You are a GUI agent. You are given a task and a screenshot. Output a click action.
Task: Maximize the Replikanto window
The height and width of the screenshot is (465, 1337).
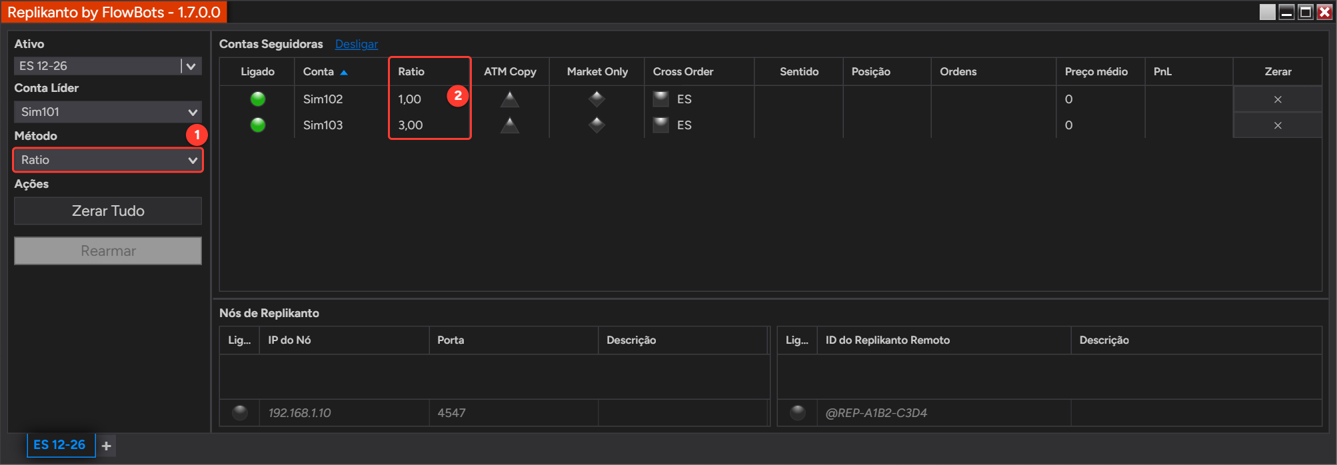[1306, 12]
